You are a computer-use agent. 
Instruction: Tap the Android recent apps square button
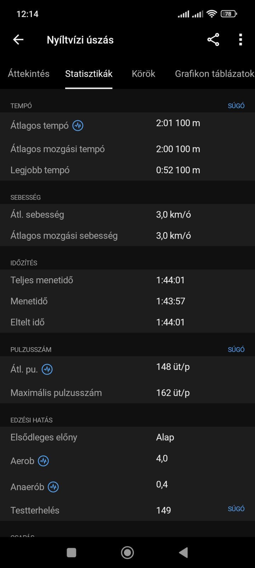pos(72,552)
